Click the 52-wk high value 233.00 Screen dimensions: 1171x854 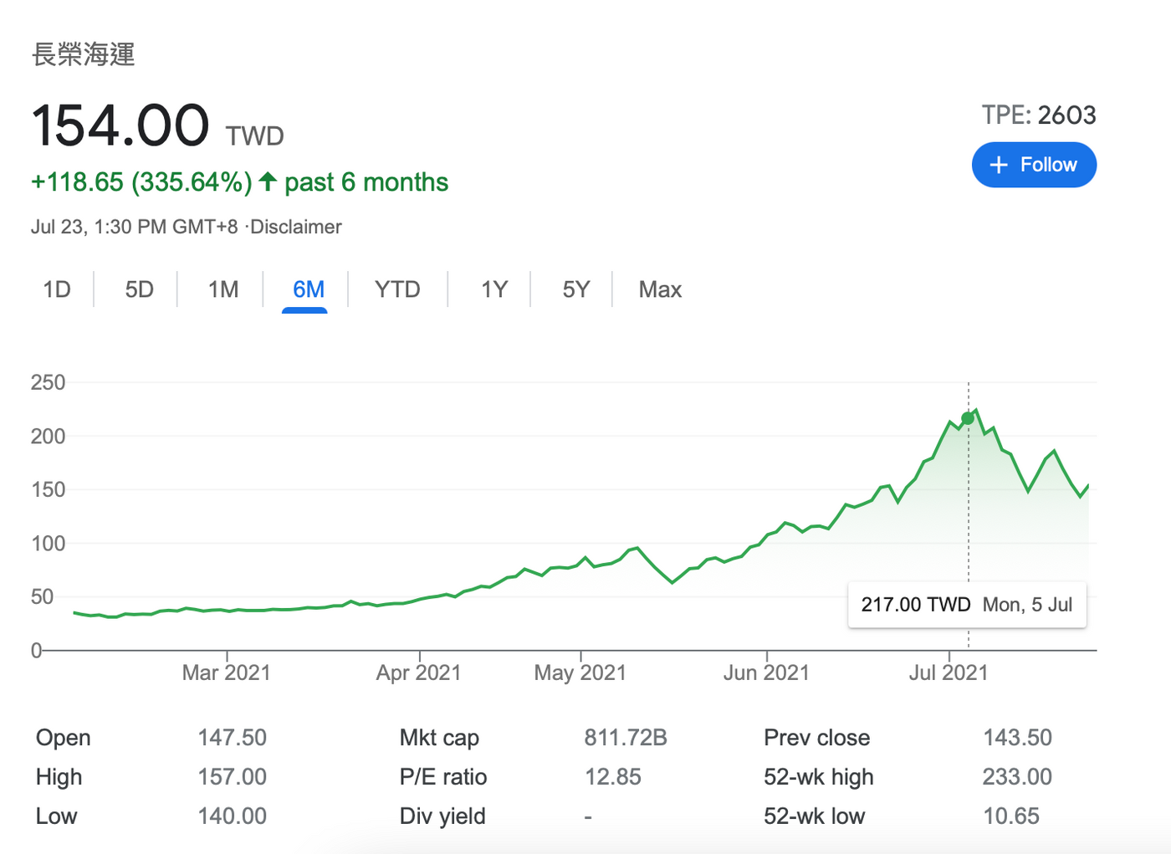pyautogui.click(x=1017, y=777)
